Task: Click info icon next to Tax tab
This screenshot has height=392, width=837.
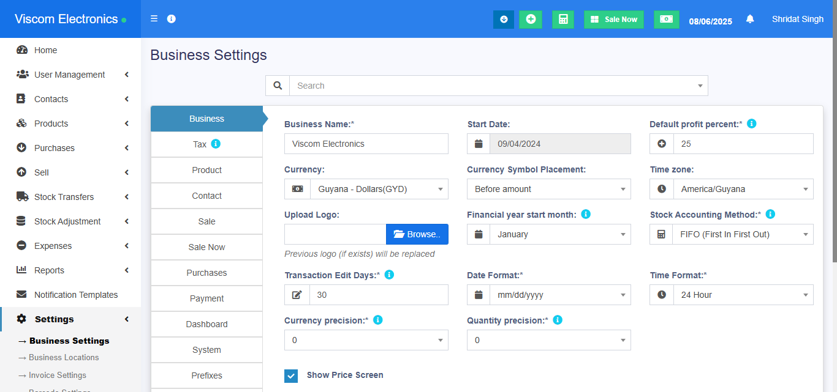Action: tap(216, 144)
